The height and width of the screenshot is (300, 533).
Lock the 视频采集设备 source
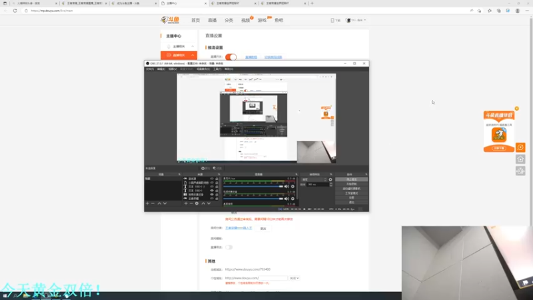(217, 195)
